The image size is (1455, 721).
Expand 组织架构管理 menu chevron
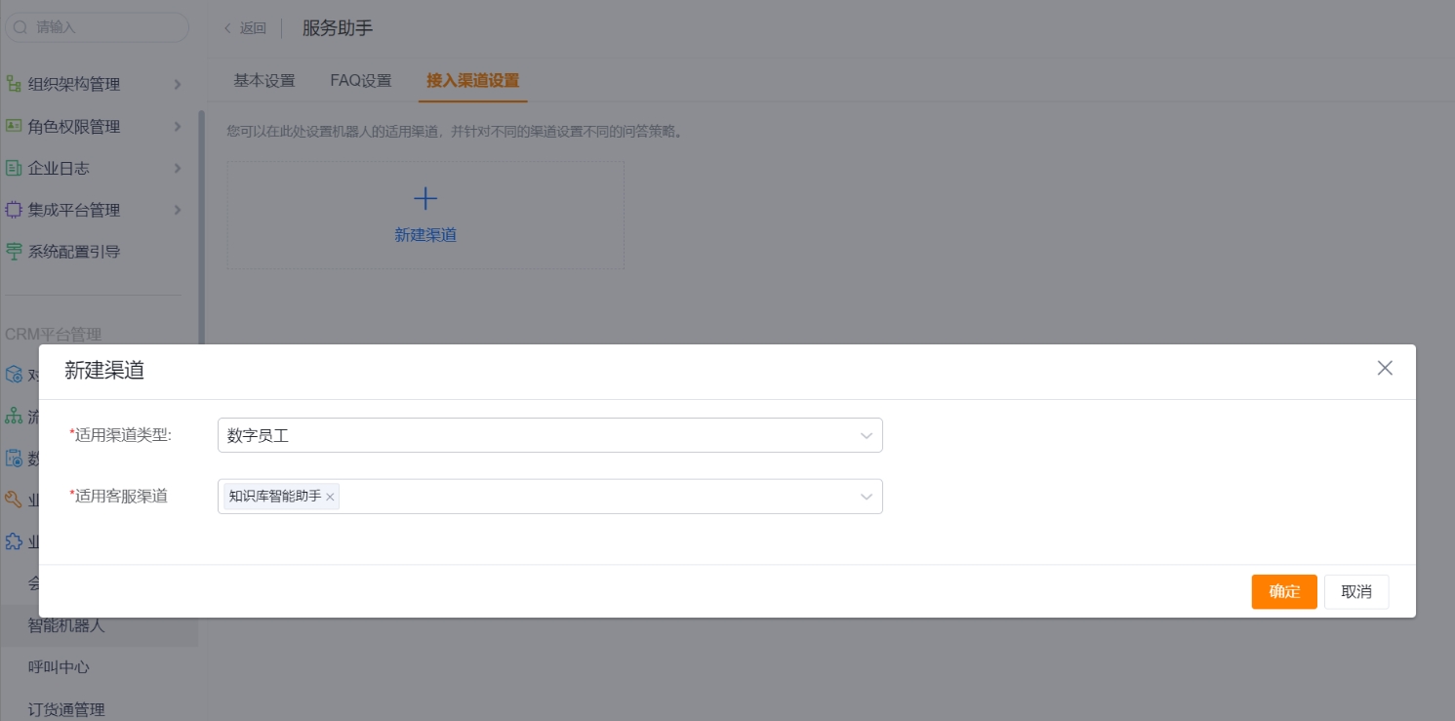(178, 85)
